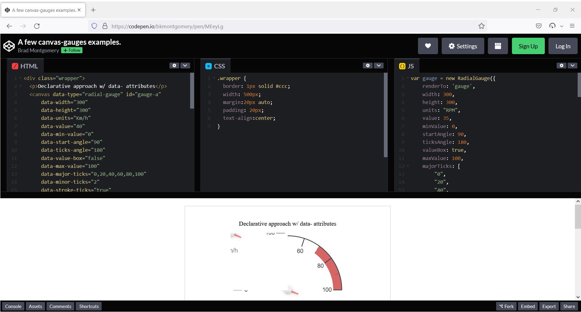Expand the JS panel dropdown chevron

point(573,65)
